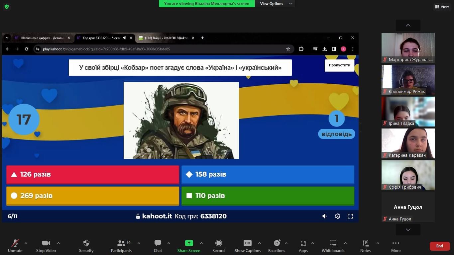Choose yellow answer 269 разів

click(93, 196)
